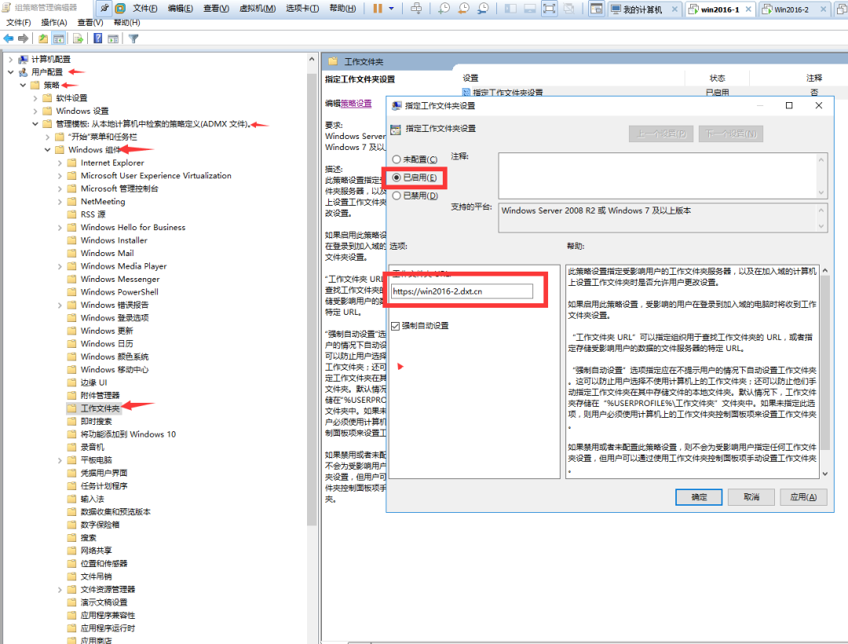Click VMware thumbnail bar layout icon
Screen dimensions: 848x644
coord(529,8)
